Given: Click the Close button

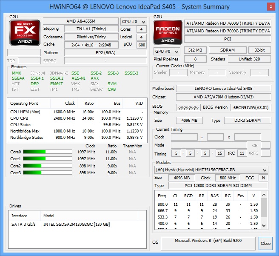Looking at the screenshot, I should click(x=265, y=243).
